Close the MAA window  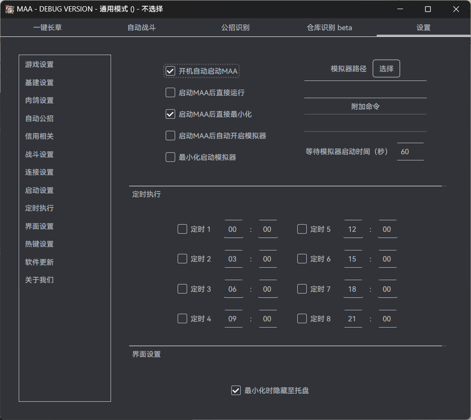tap(456, 9)
